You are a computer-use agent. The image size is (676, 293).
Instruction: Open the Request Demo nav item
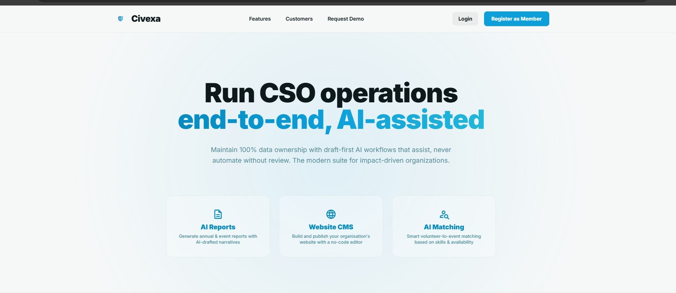[x=346, y=19]
